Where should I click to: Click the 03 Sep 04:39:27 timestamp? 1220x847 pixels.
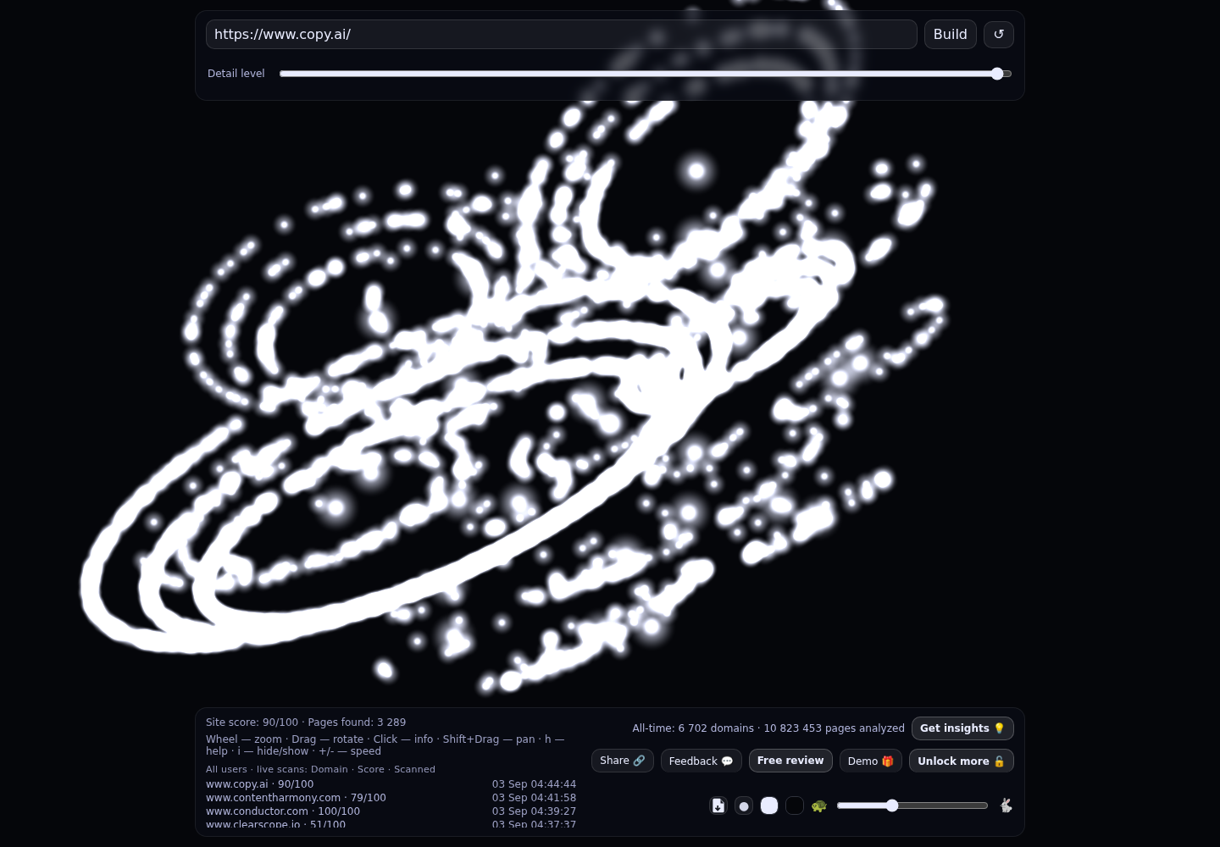(534, 811)
